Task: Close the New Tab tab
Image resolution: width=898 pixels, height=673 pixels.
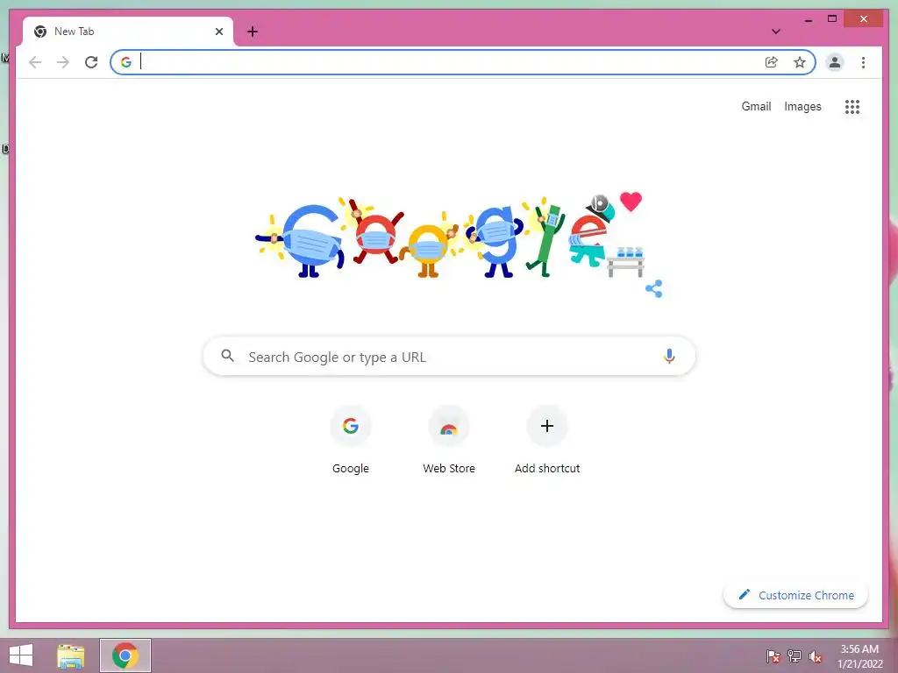Action: point(218,32)
